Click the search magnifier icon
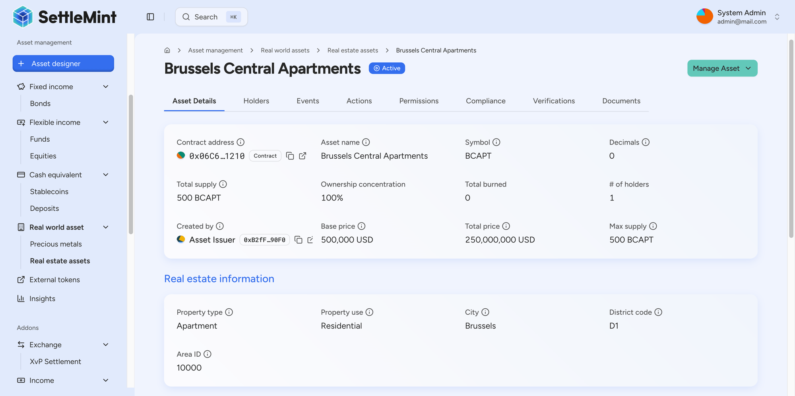795x396 pixels. coord(186,17)
